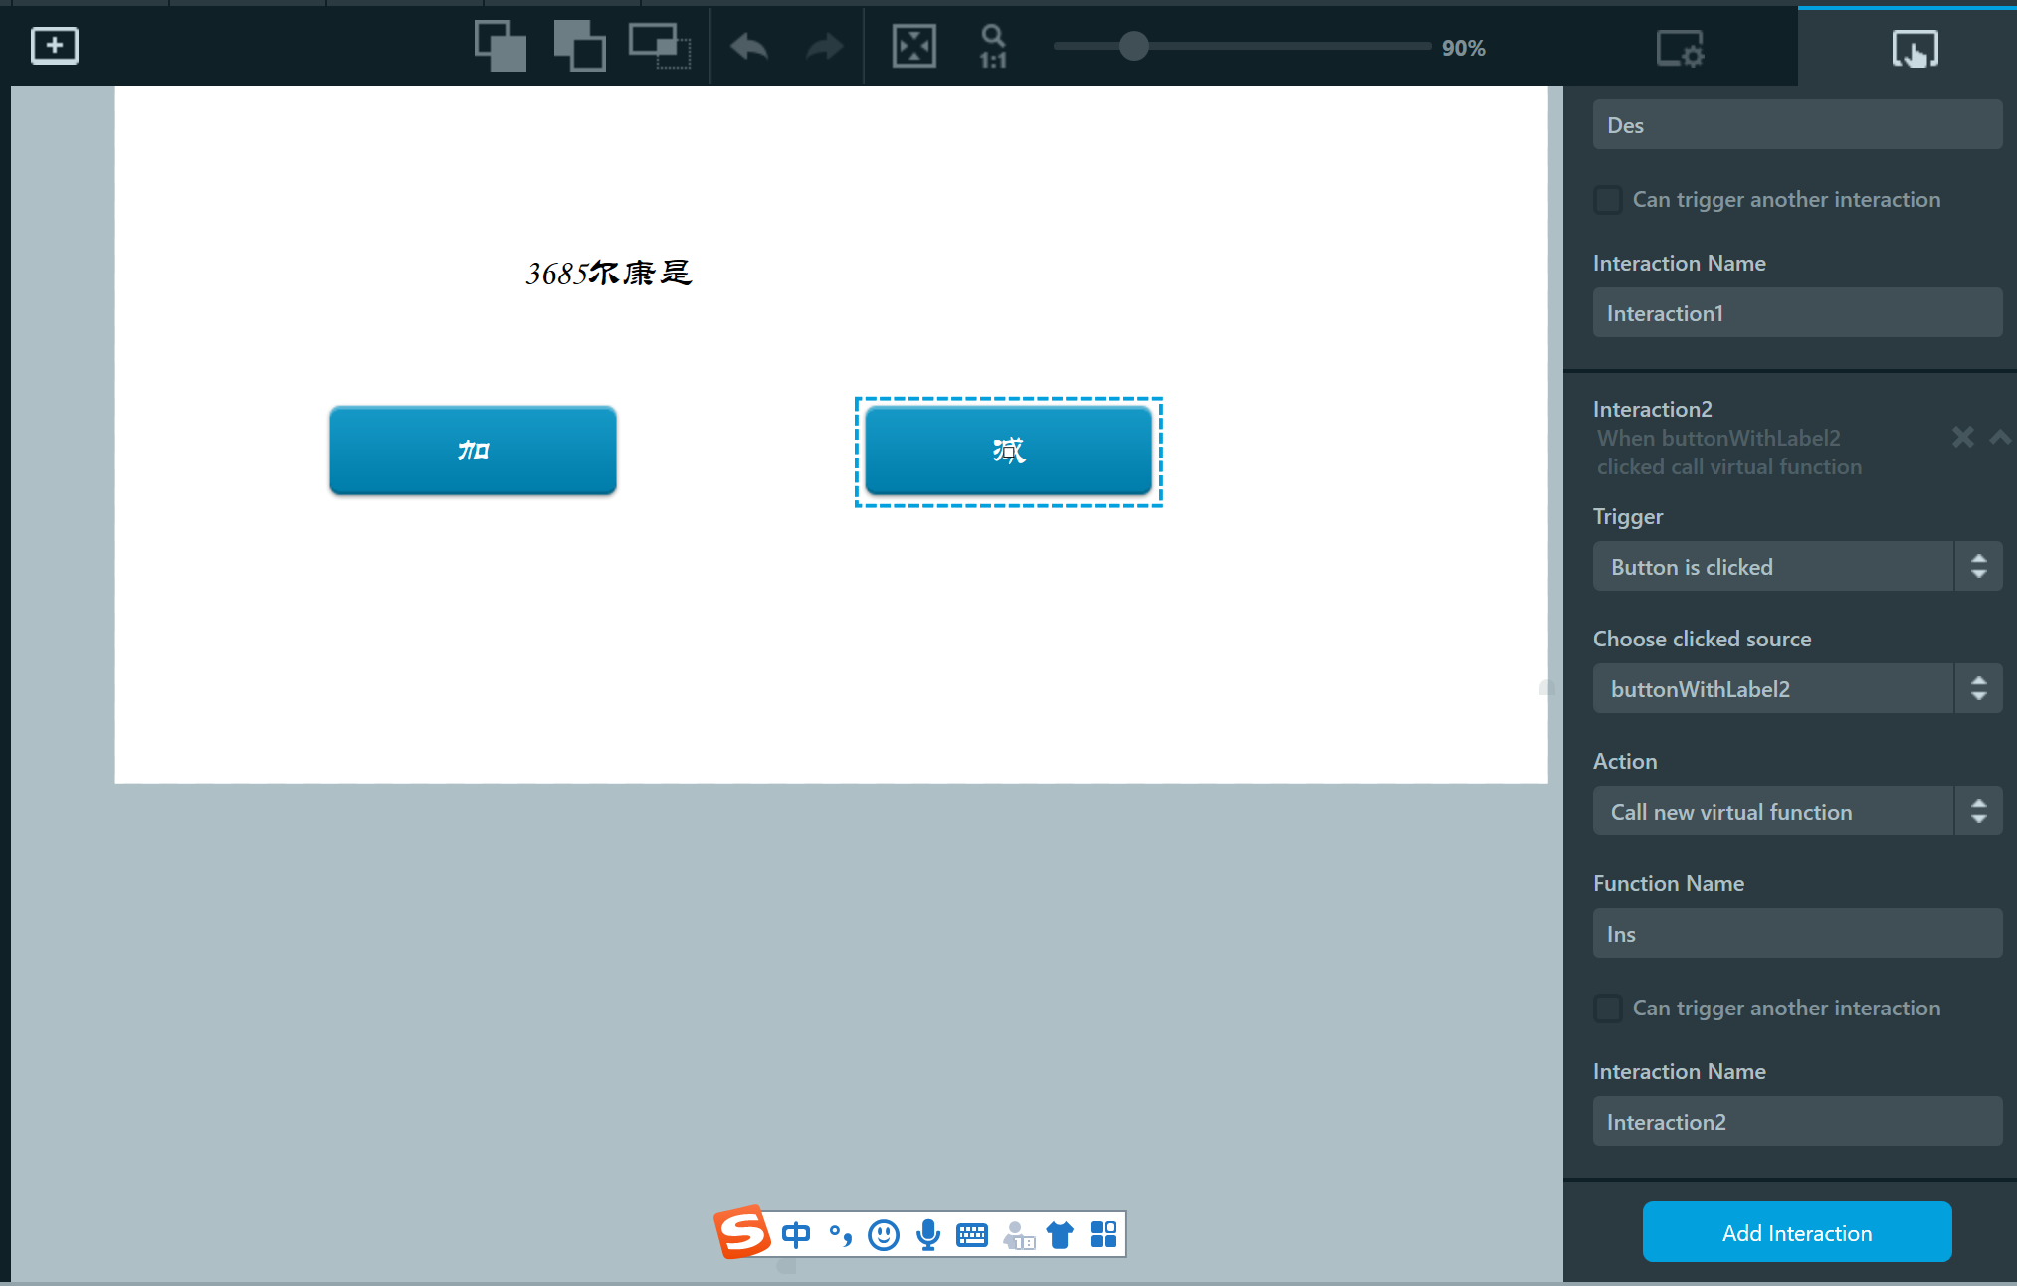Enable Can trigger another interaction for Interaction1
The image size is (2017, 1286).
1607,199
